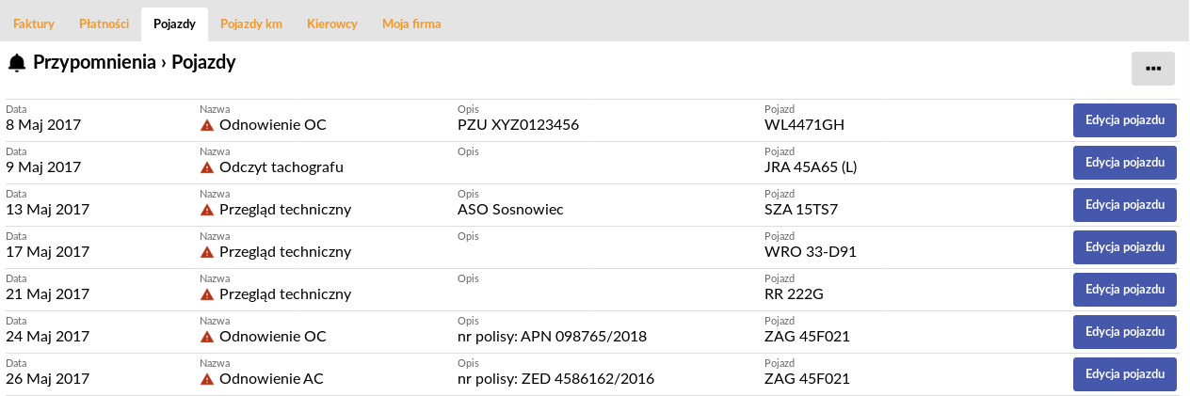This screenshot has height=396, width=1190.
Task: Click Edycja pojazdu for JRA 45A65 (L)
Action: pyautogui.click(x=1125, y=163)
